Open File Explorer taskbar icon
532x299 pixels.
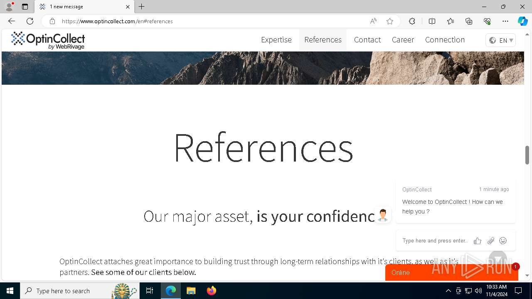click(x=191, y=291)
